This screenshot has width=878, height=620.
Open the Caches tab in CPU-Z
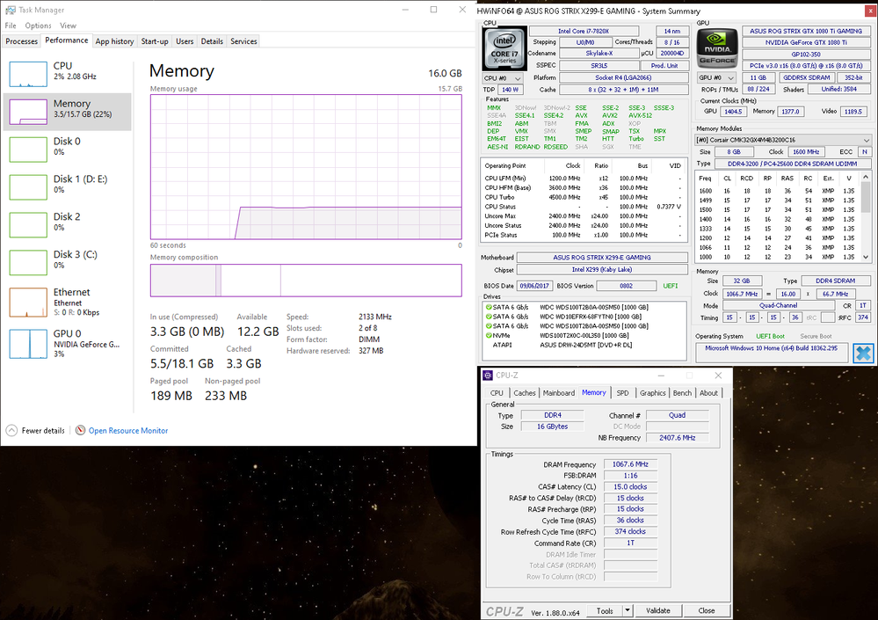[525, 393]
